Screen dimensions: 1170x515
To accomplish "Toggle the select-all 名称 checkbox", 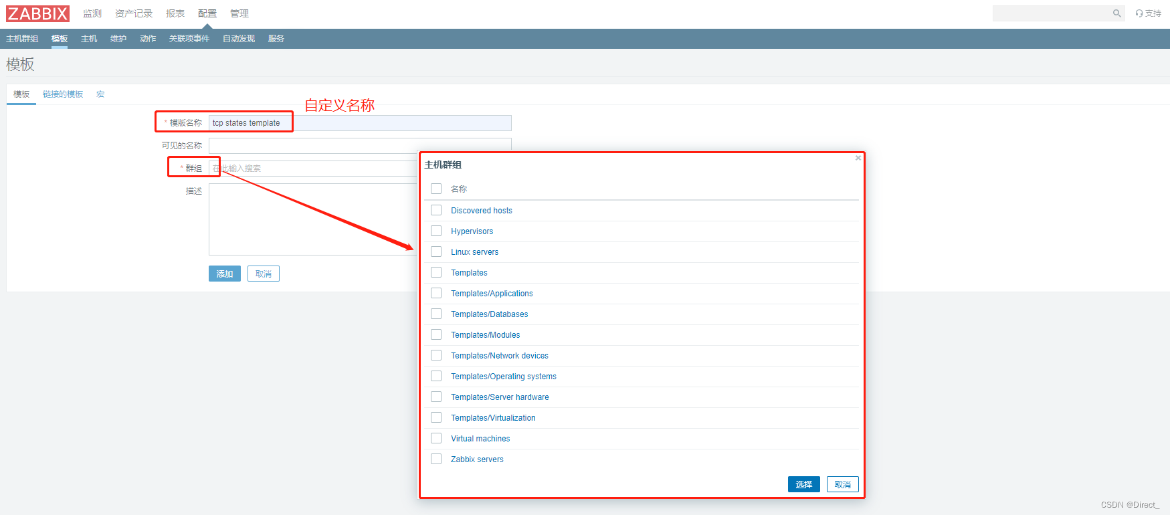I will point(436,189).
